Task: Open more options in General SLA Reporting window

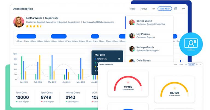Action: (x=200, y=64)
